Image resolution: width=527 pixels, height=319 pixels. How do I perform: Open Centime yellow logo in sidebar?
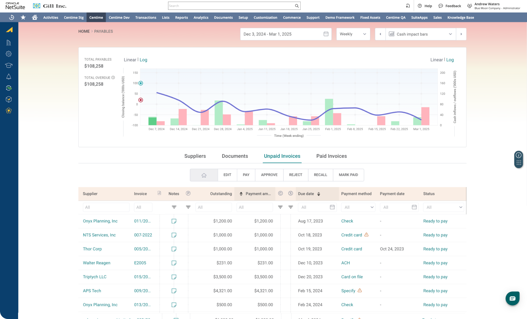point(9,30)
